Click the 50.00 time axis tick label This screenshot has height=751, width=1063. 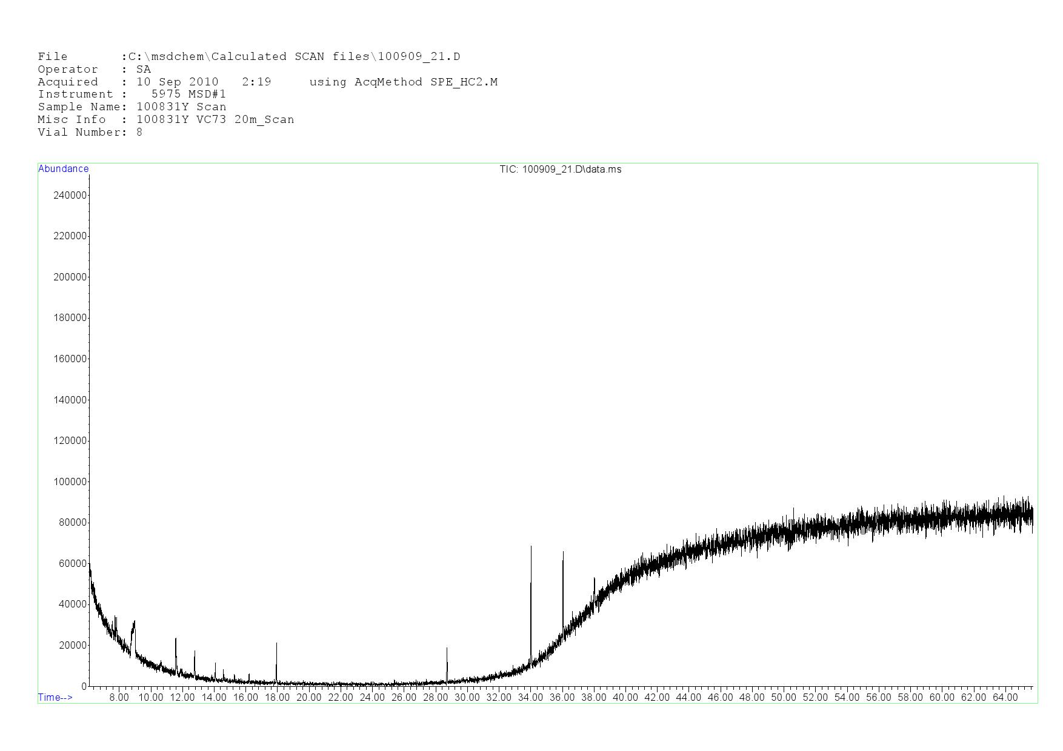tap(783, 697)
